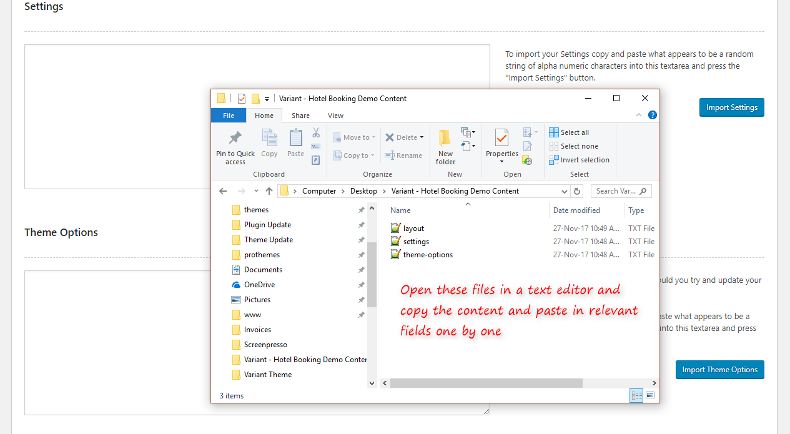The width and height of the screenshot is (790, 434).
Task: Click the Rename ribbon button
Action: point(403,155)
